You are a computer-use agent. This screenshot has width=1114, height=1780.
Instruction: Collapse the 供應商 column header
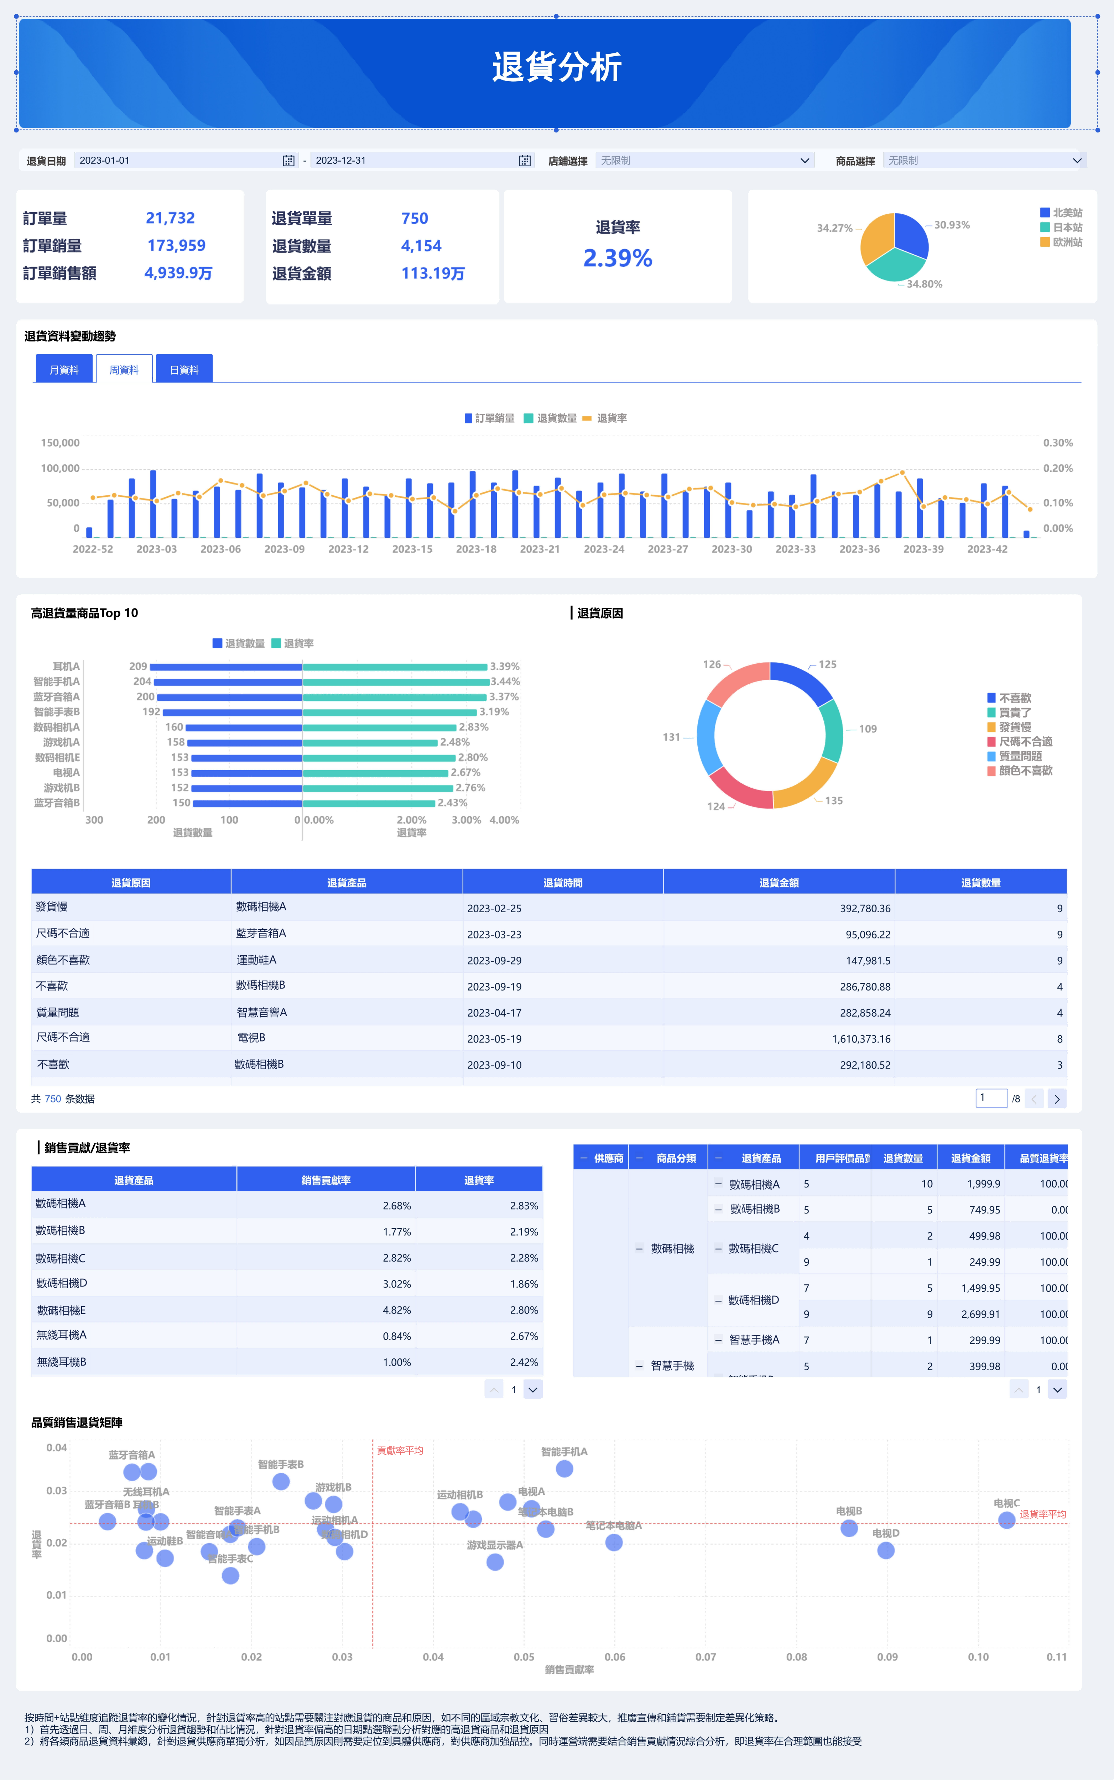pos(583,1158)
